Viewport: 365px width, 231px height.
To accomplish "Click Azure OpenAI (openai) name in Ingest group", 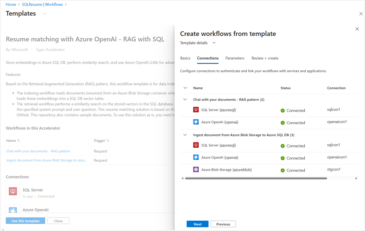I will [x=220, y=157].
